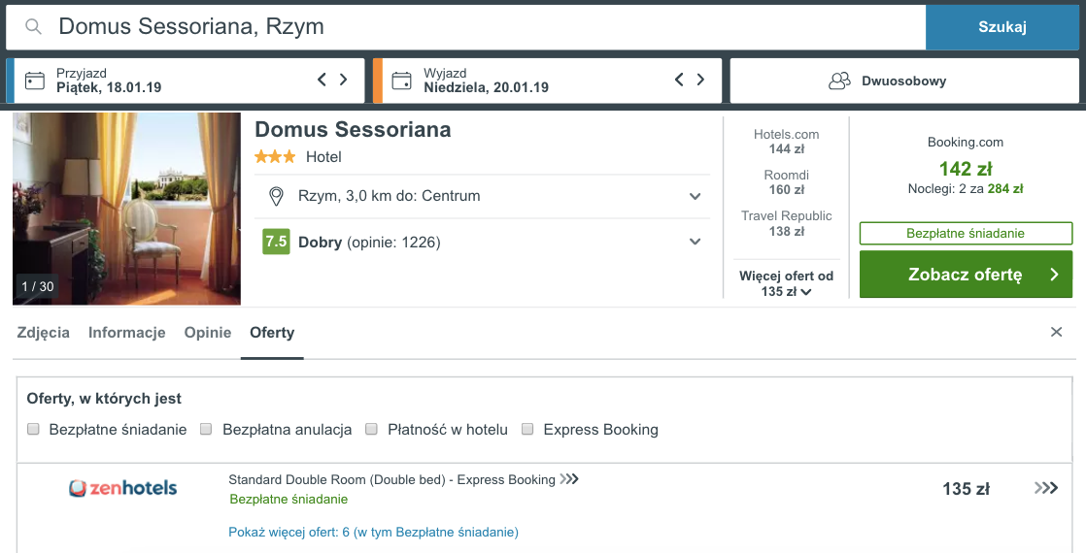This screenshot has width=1086, height=553.
Task: Expand the Rzym location details chevron
Action: pyautogui.click(x=695, y=197)
